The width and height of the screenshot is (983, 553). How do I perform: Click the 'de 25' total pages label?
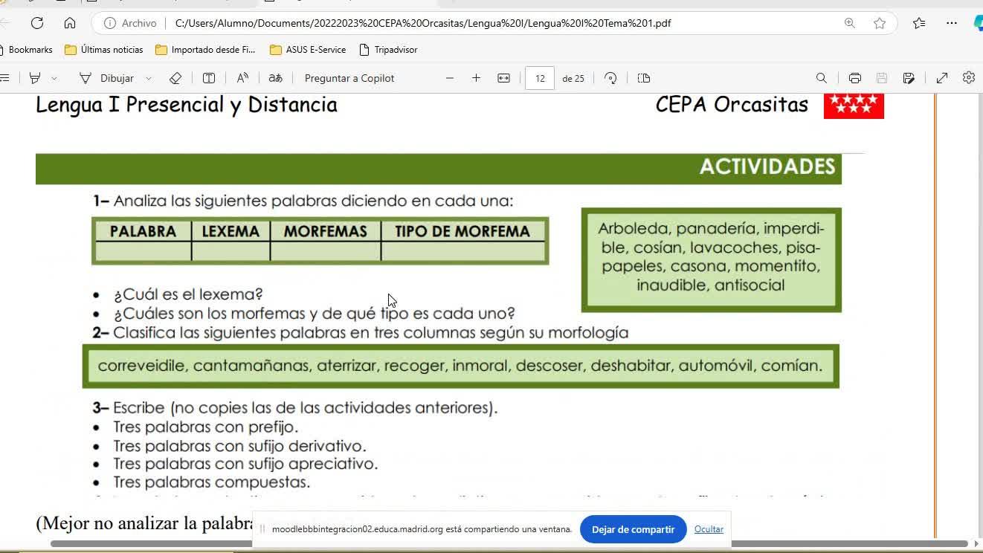tap(573, 78)
